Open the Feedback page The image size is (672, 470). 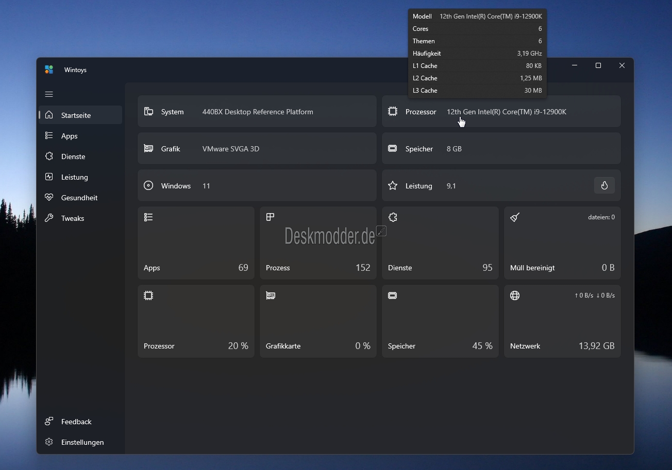click(x=80, y=422)
